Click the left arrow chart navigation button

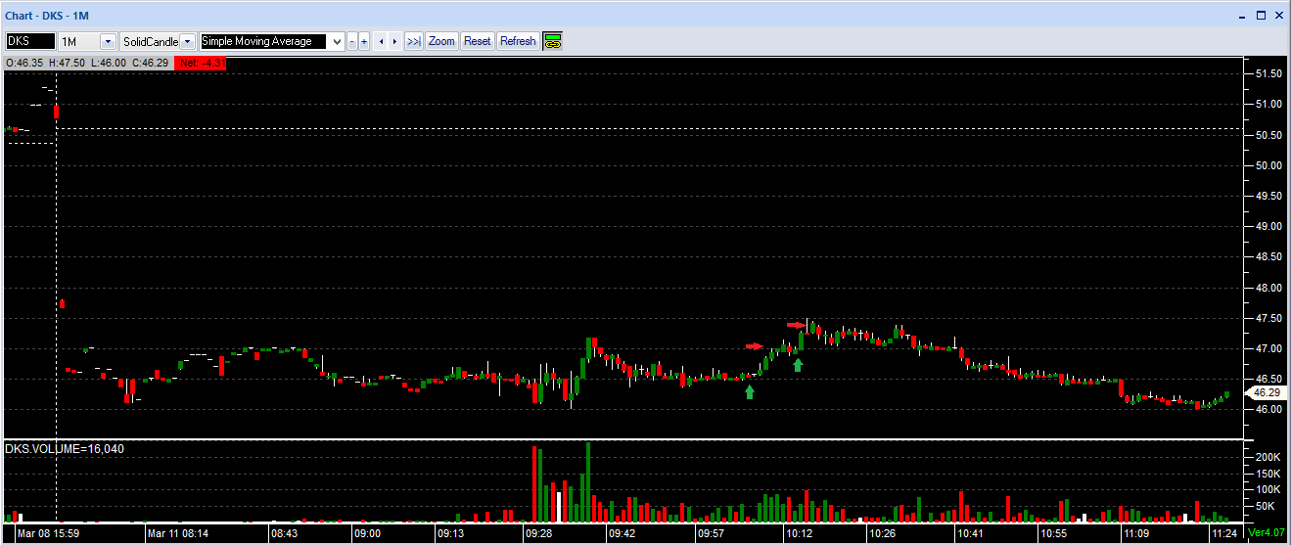pyautogui.click(x=382, y=41)
